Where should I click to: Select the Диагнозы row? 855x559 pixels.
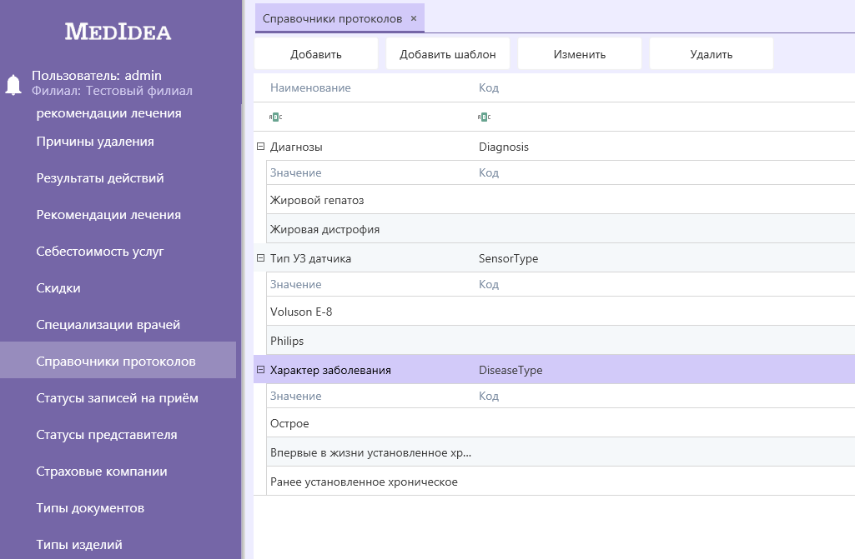coord(554,147)
